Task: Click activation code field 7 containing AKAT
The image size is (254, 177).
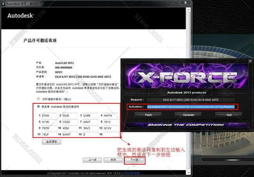Action: coord(91,122)
